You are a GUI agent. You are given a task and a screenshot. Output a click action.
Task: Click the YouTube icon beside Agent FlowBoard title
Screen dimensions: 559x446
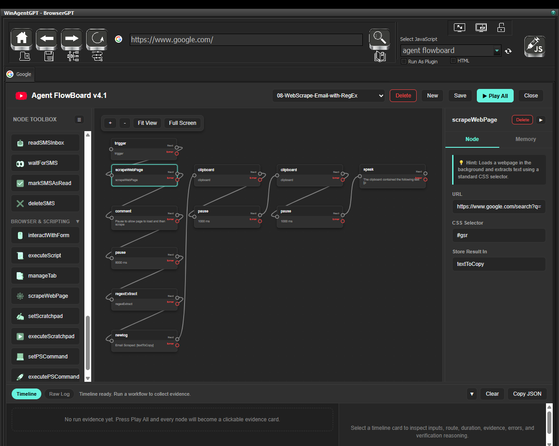pos(21,96)
